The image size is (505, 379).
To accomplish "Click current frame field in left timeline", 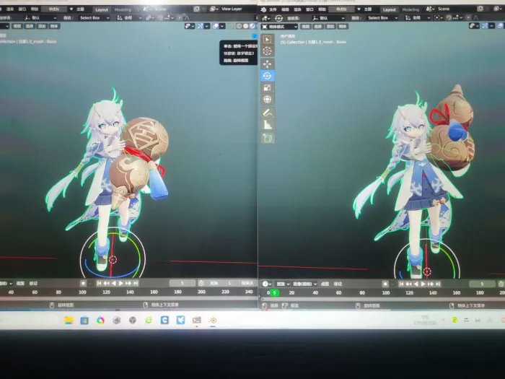I will (183, 283).
